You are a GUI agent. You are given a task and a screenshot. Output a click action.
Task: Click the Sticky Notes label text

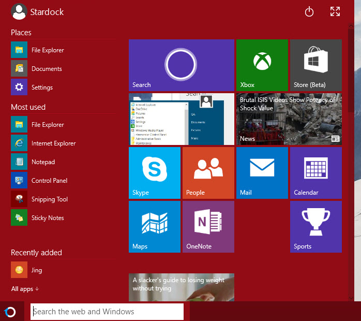coord(48,218)
